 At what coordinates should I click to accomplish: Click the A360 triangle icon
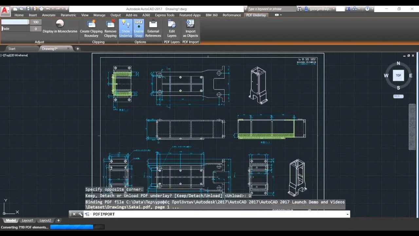pyautogui.click(x=355, y=9)
